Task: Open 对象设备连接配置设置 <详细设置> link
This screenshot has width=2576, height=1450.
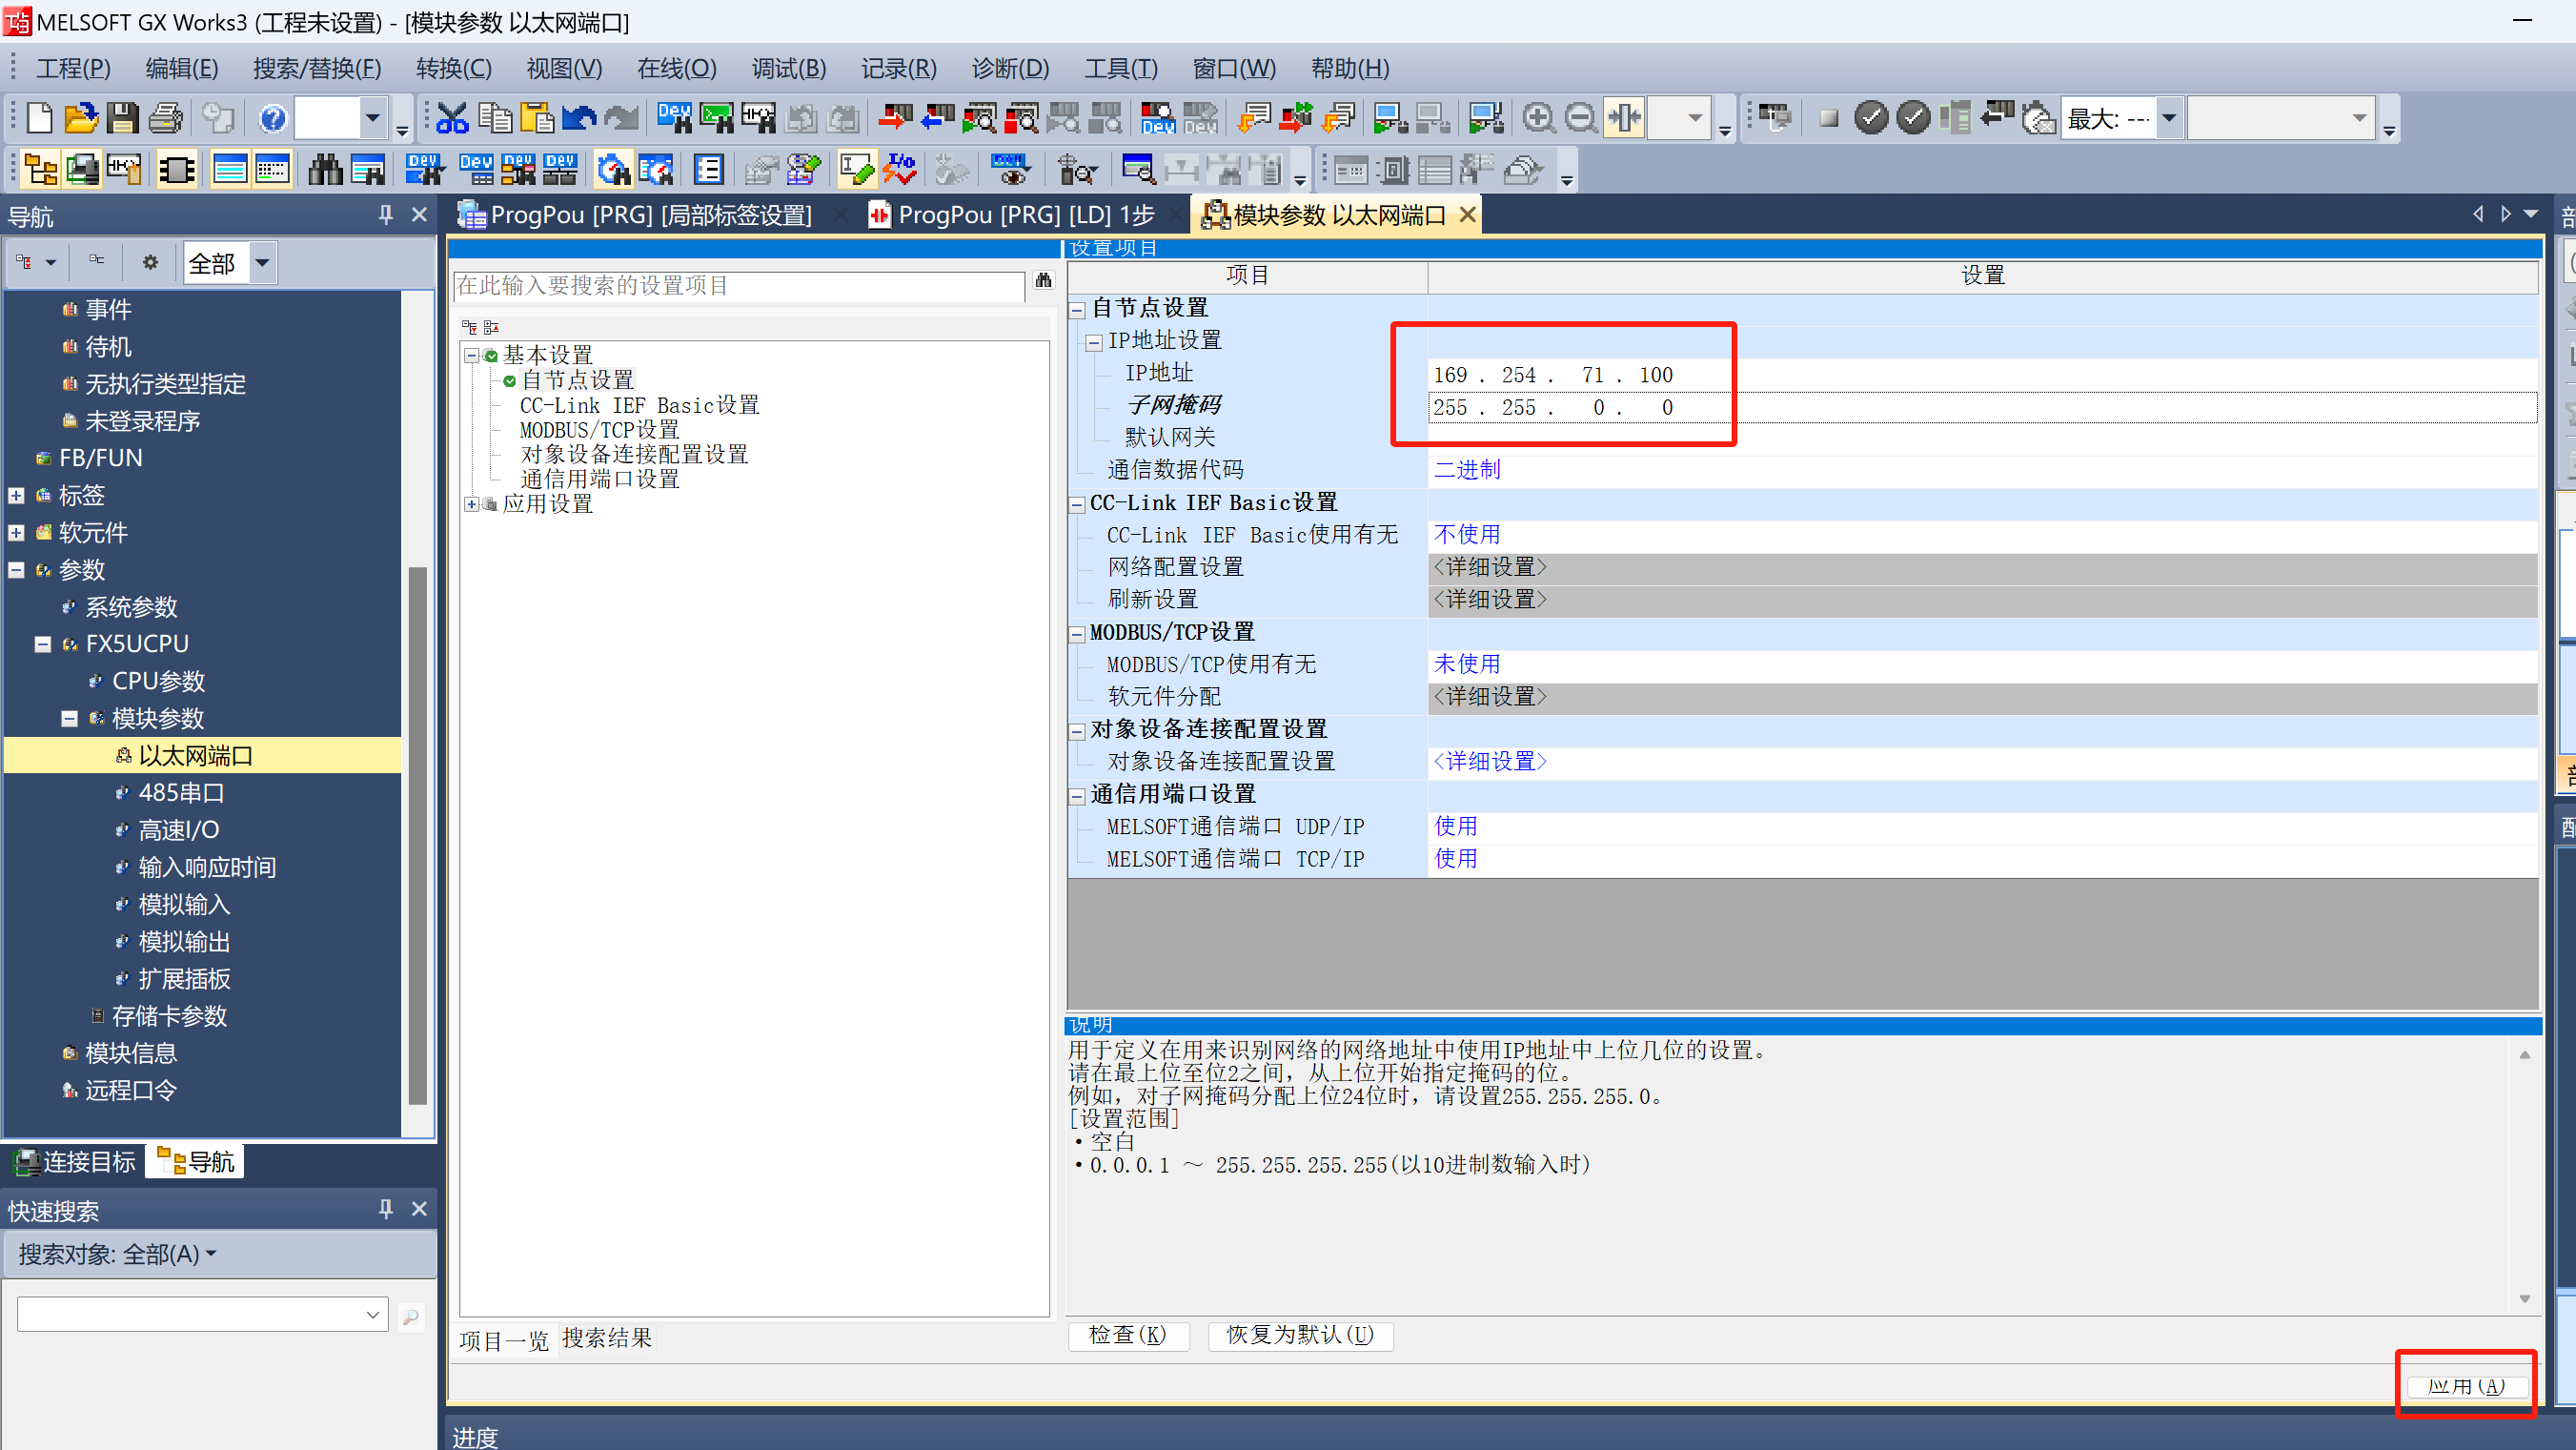Action: coord(1490,761)
